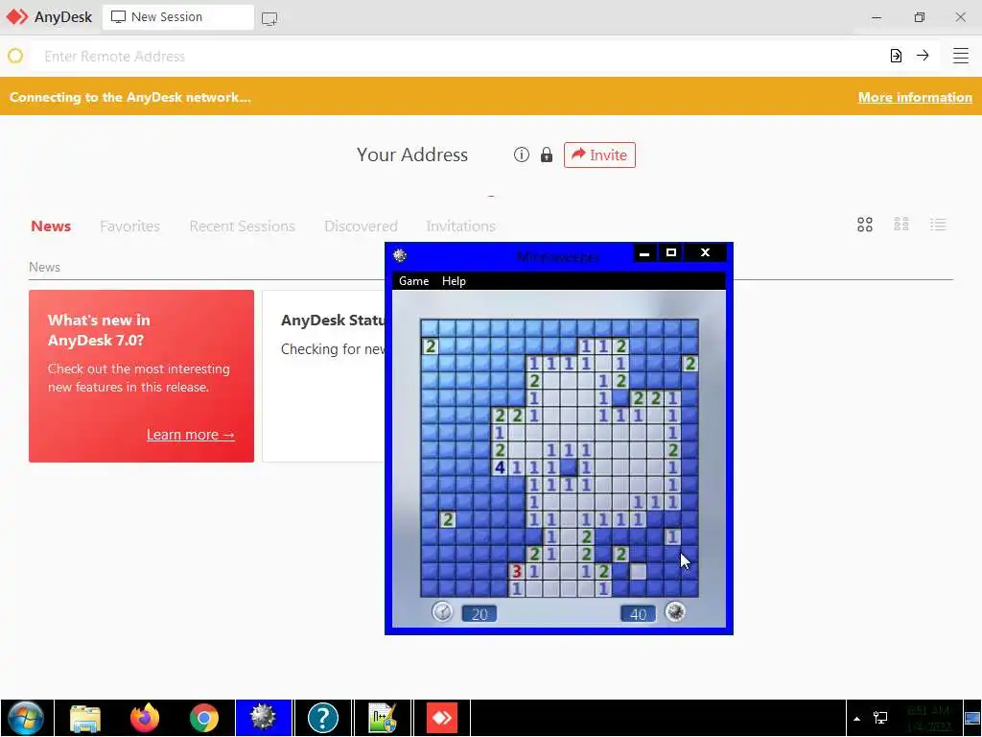Open the Invitations tab
Image resolution: width=982 pixels, height=737 pixels.
coord(461,226)
